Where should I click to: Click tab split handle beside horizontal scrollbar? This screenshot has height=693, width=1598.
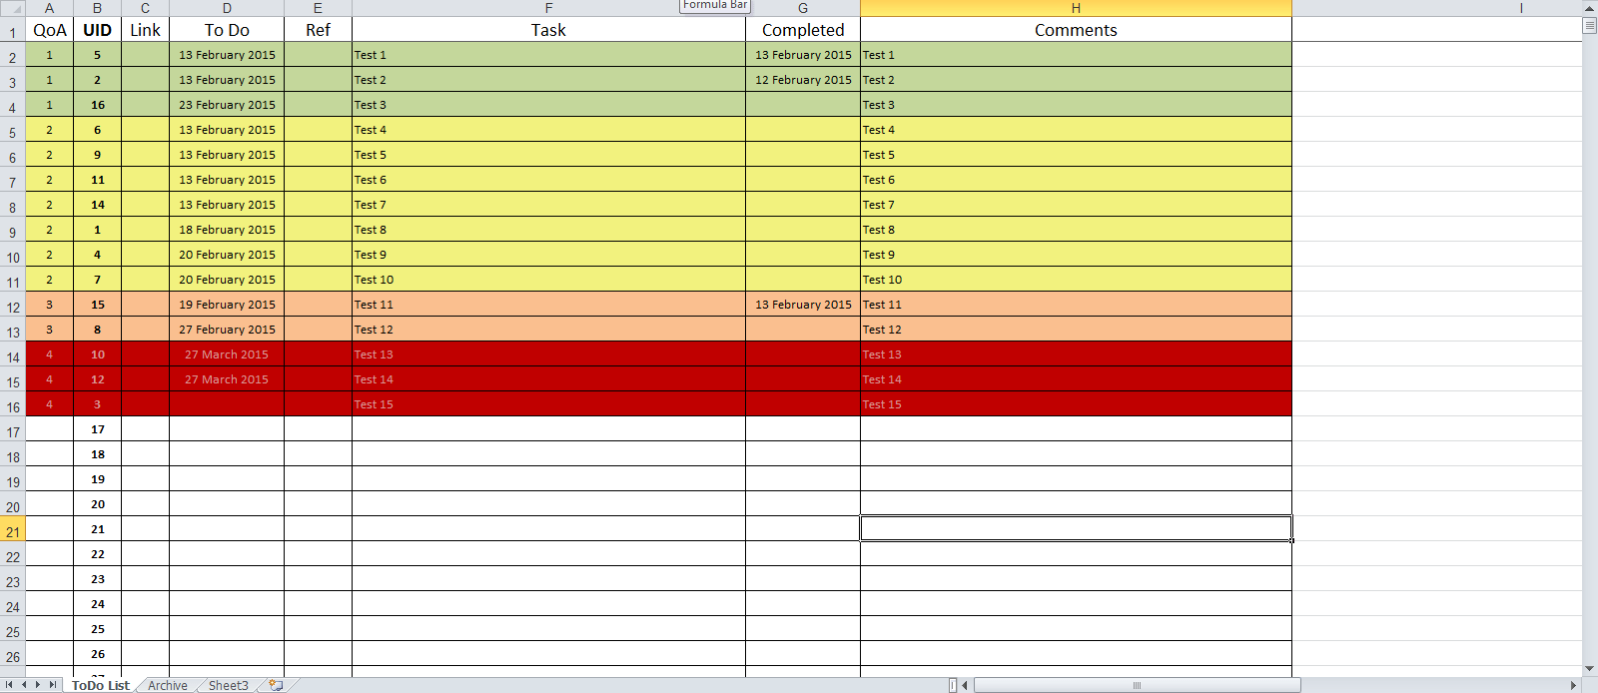(x=952, y=685)
